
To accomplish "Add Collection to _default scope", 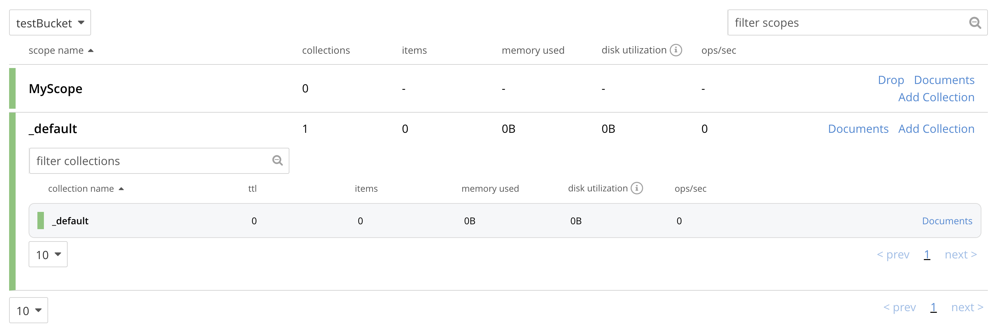I will click(936, 129).
